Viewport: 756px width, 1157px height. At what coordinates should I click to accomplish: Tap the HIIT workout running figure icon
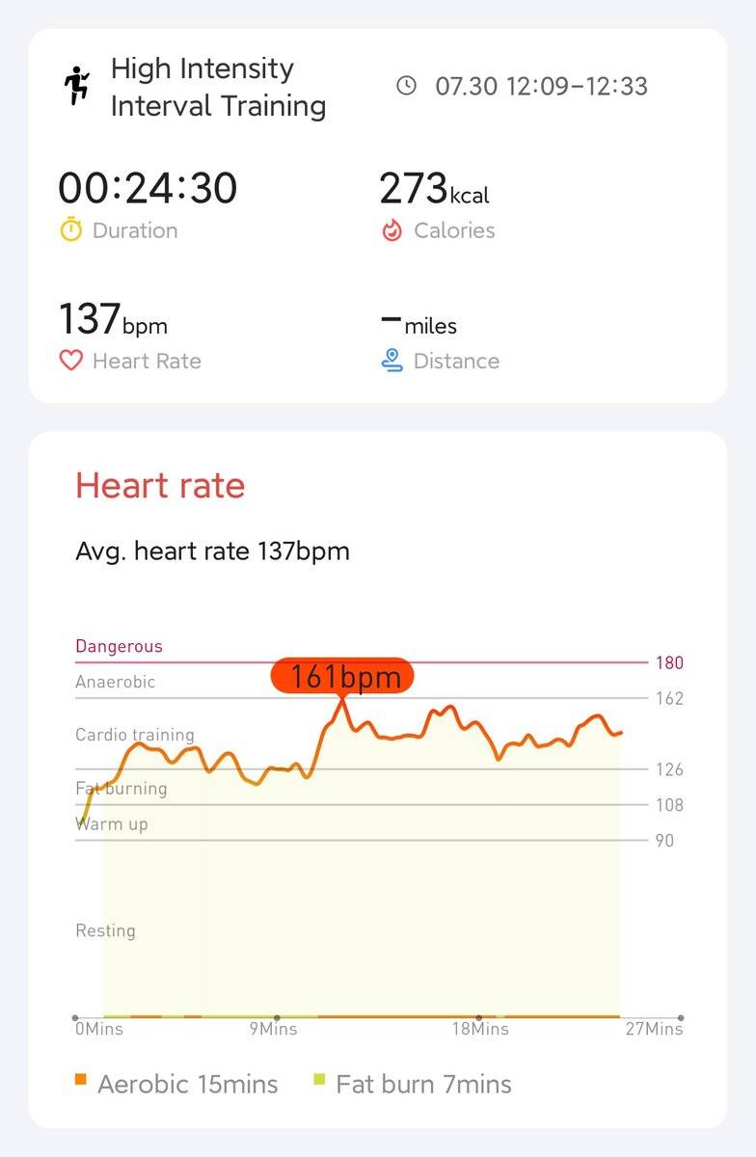point(76,87)
